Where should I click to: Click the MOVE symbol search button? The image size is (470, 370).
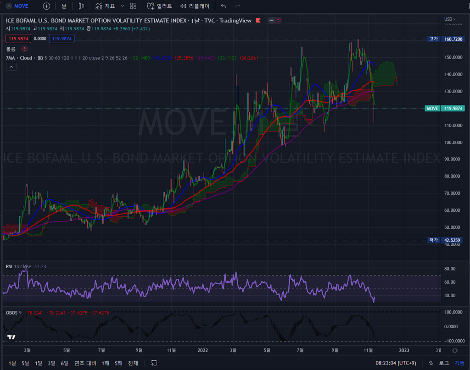point(17,6)
